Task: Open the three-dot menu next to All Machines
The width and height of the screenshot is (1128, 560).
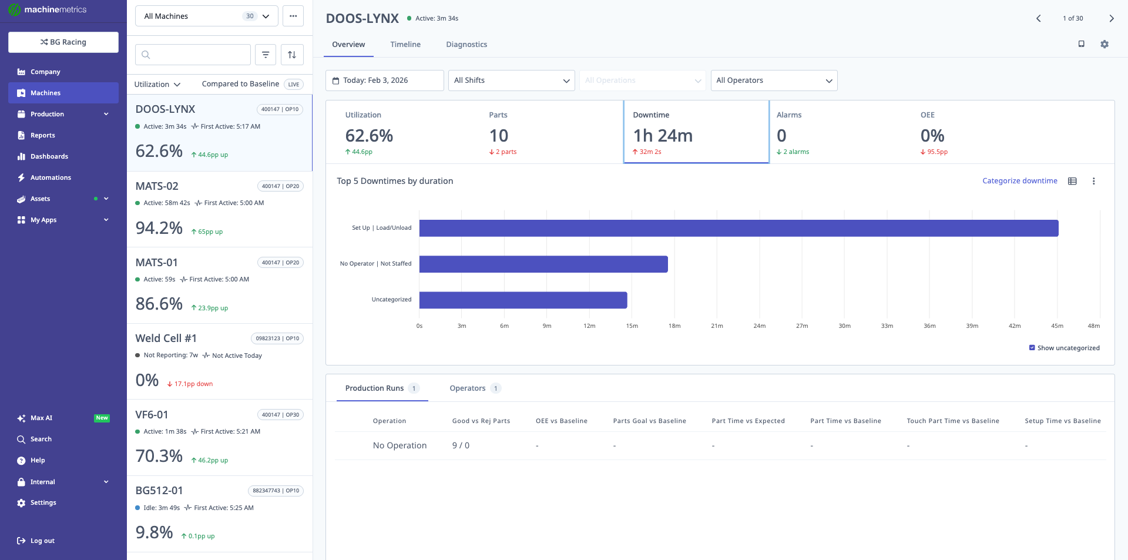Action: (293, 16)
